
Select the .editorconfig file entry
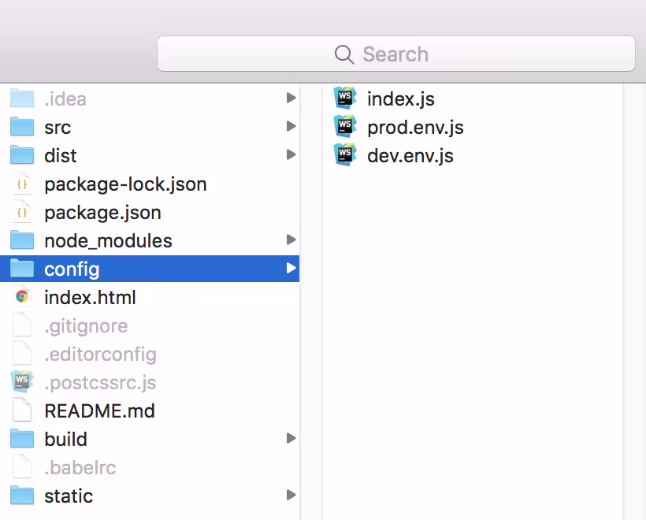tap(100, 354)
